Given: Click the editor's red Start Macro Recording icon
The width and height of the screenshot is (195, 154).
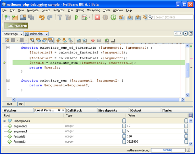Looking at the screenshot, I should coord(93,40).
